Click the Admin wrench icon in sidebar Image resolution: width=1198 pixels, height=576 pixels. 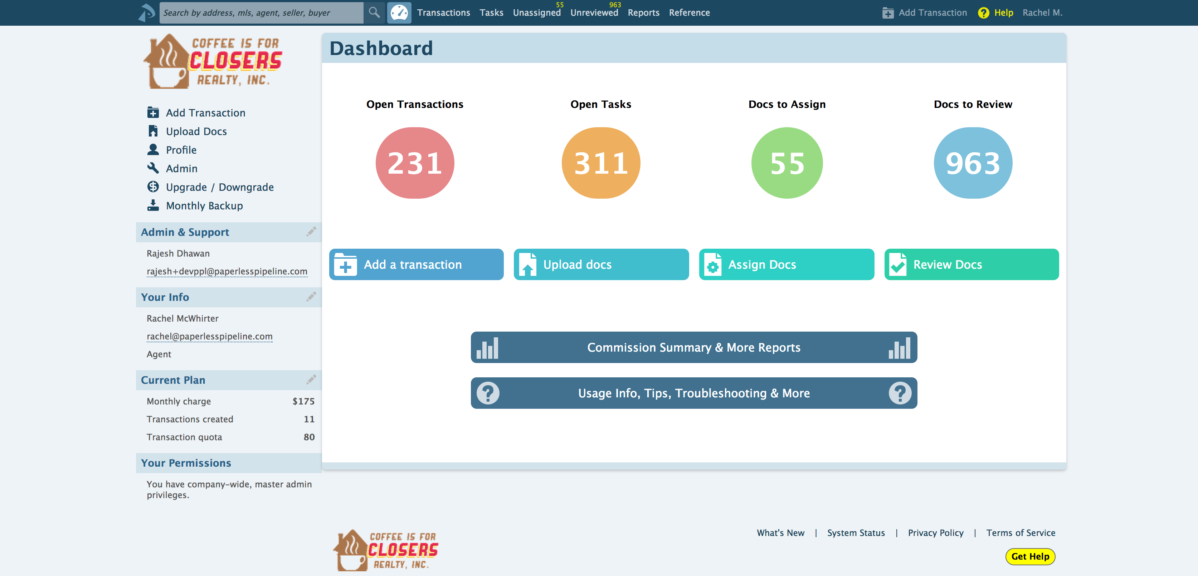point(153,168)
